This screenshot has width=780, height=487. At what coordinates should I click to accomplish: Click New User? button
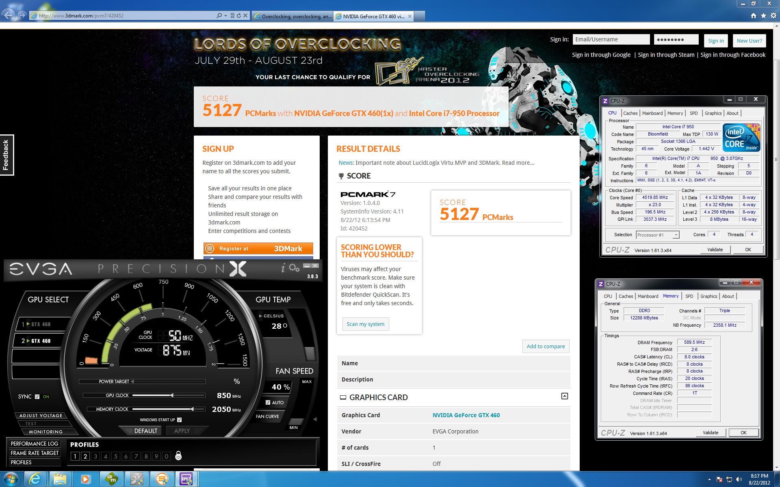pos(749,41)
